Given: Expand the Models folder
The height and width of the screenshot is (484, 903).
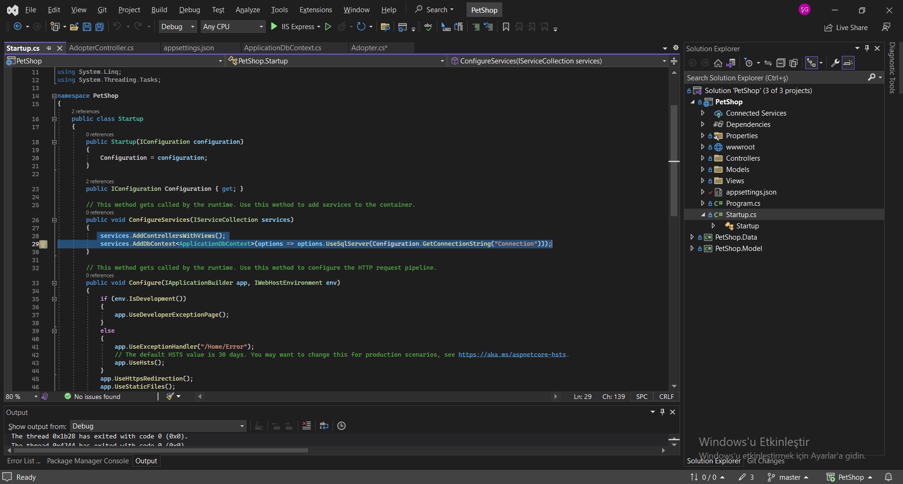Looking at the screenshot, I should coord(703,170).
